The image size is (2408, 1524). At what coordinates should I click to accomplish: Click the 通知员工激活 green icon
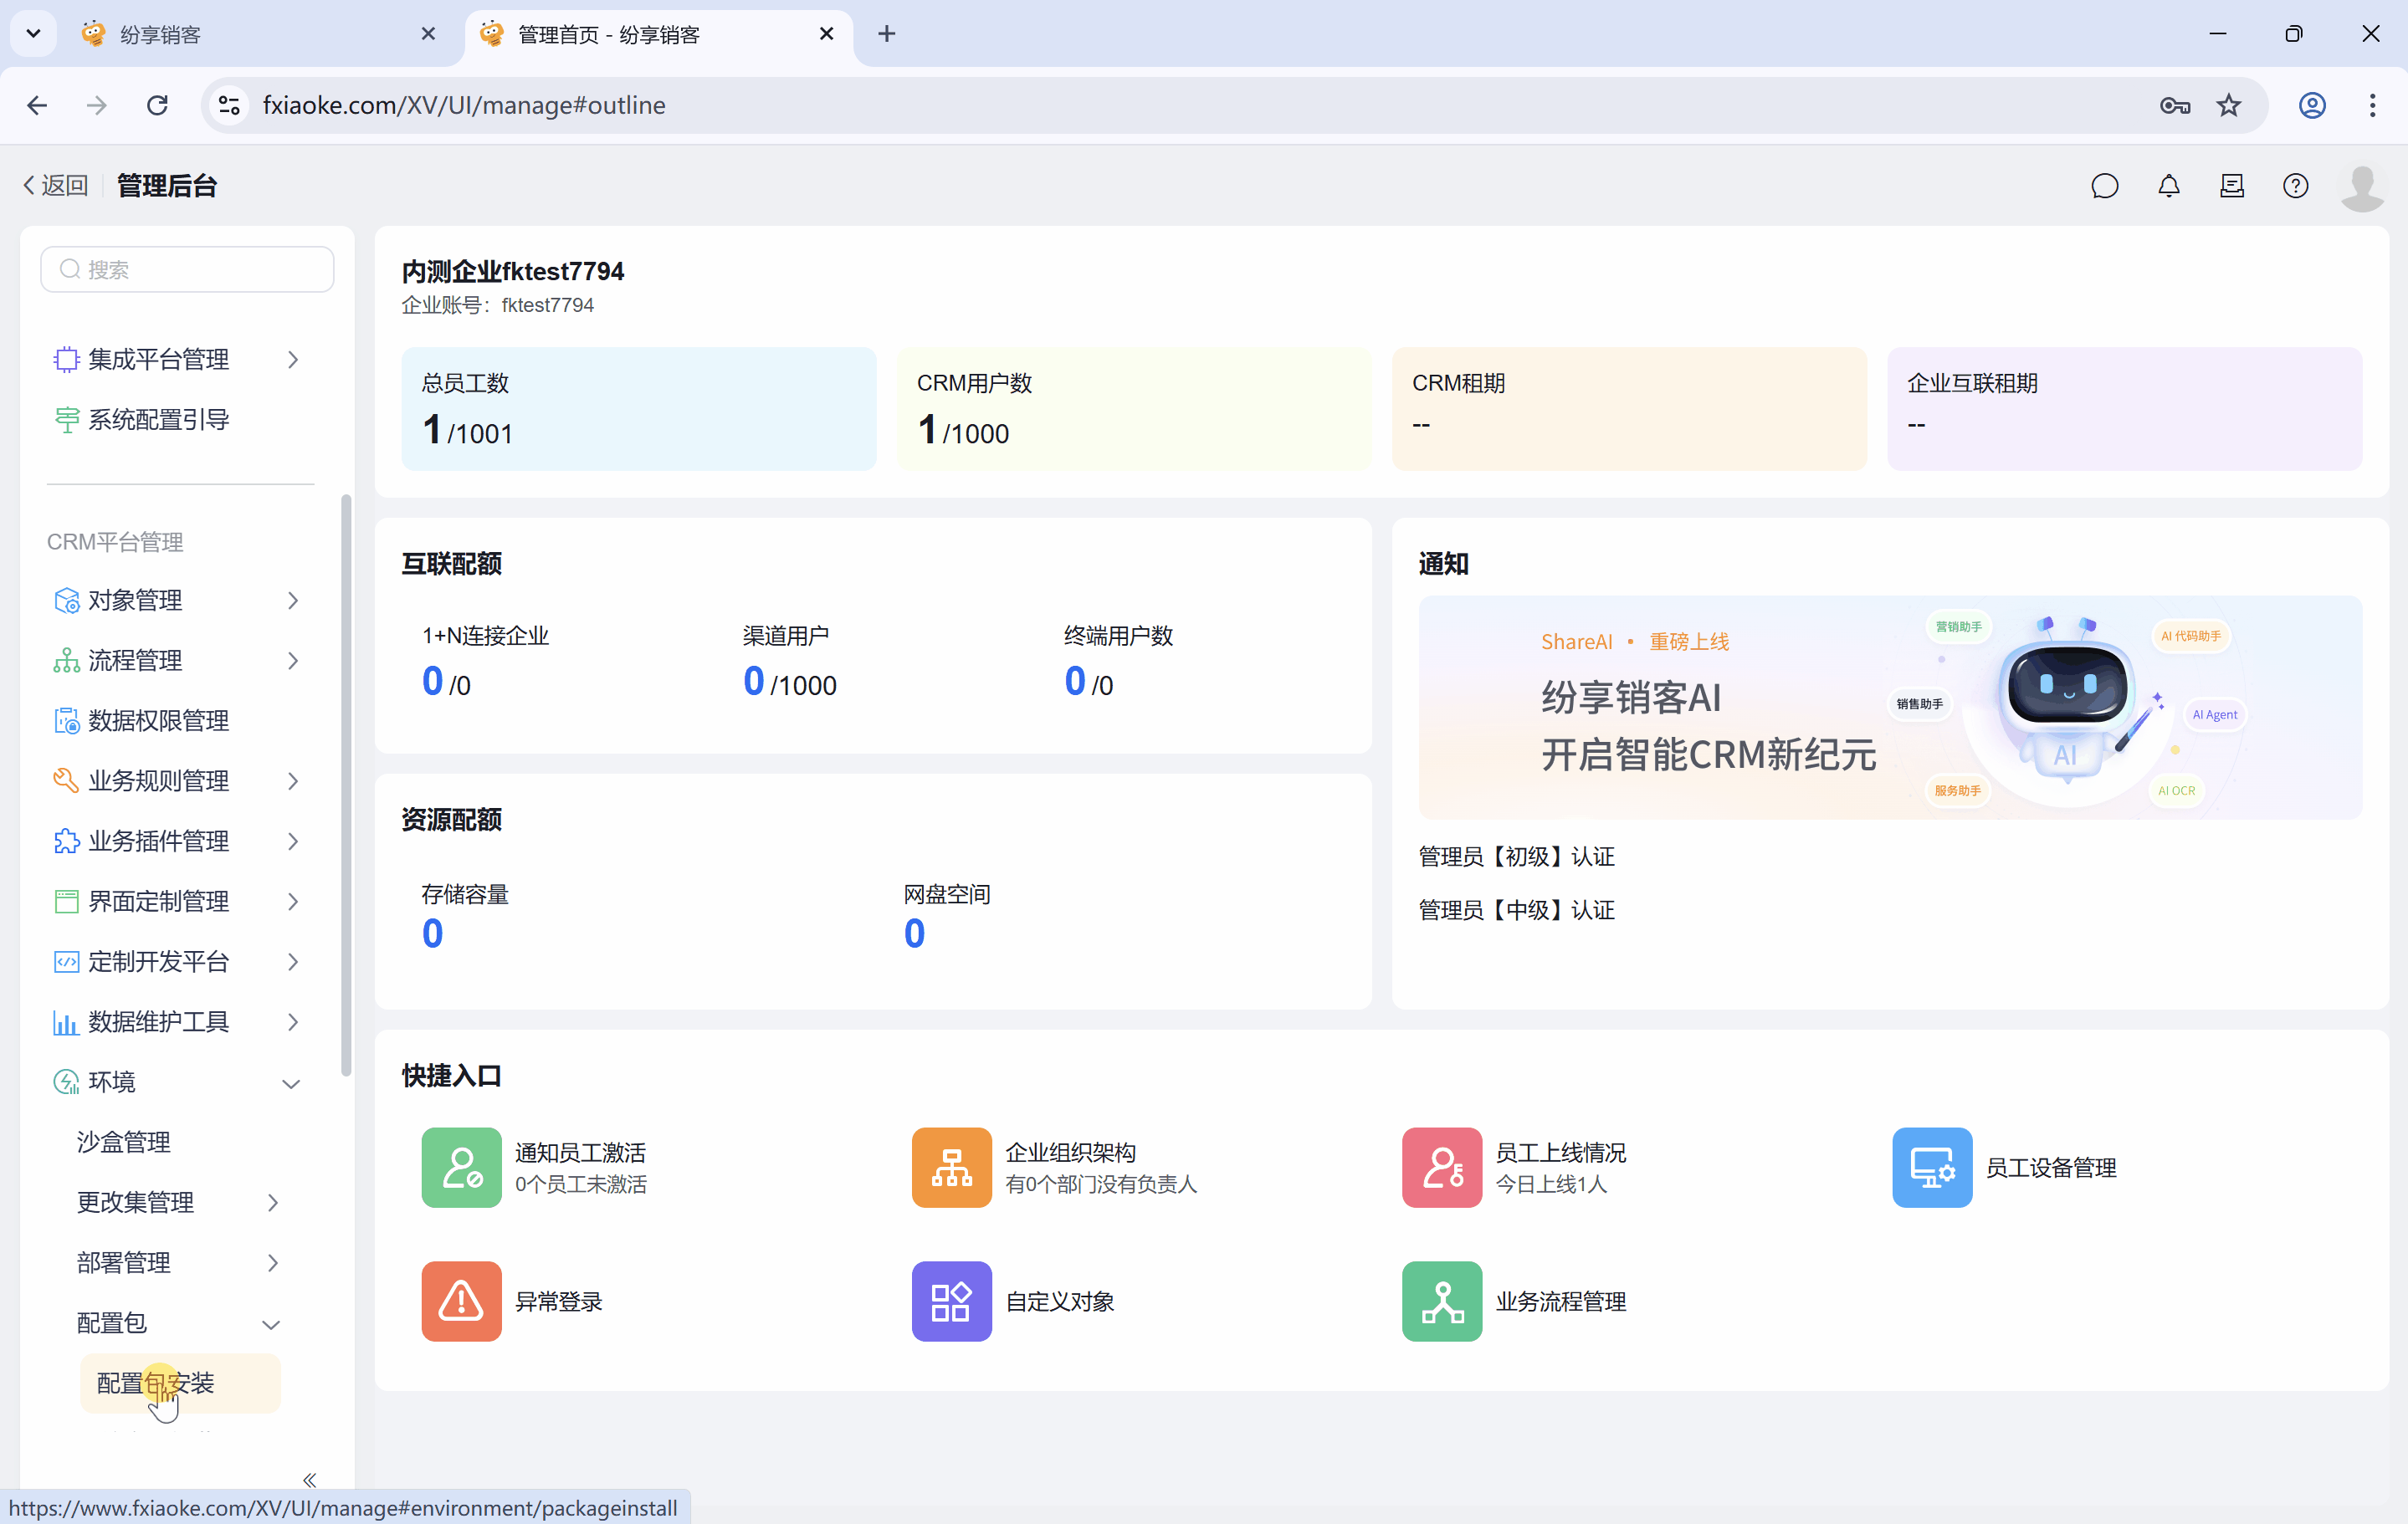[461, 1167]
